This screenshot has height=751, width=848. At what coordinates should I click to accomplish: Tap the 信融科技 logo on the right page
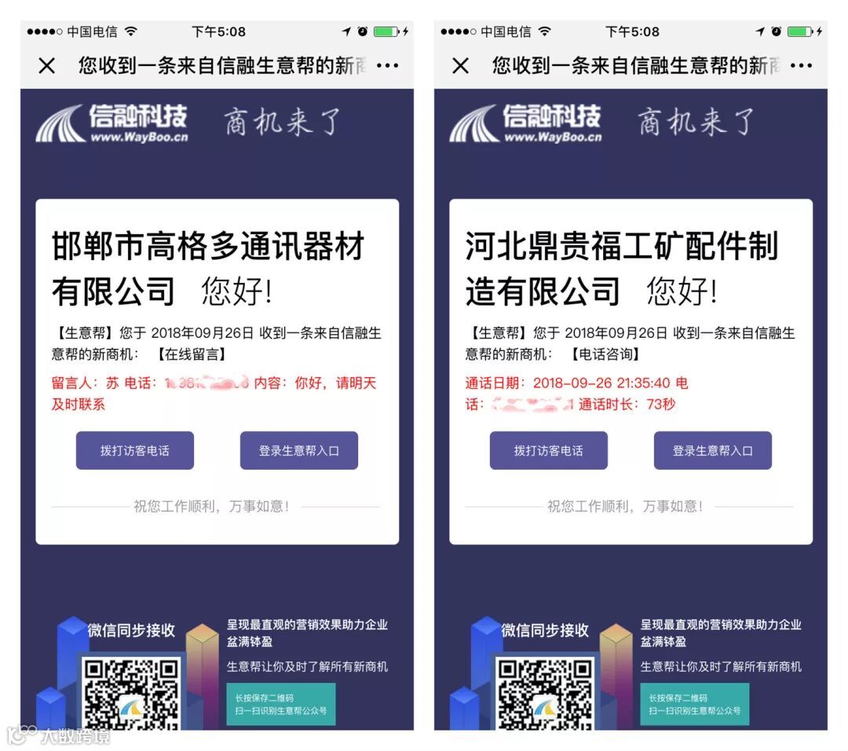[x=525, y=123]
